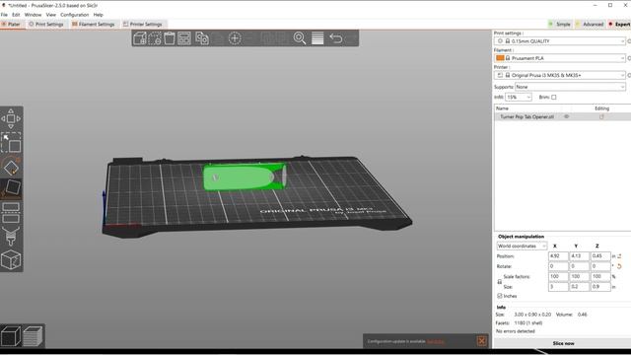The width and height of the screenshot is (631, 355).
Task: Select the Place on face tool
Action: tap(11, 188)
